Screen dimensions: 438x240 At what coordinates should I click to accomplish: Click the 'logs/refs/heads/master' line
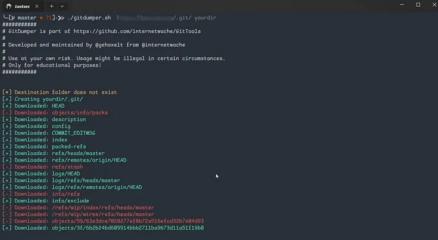tap(61, 180)
